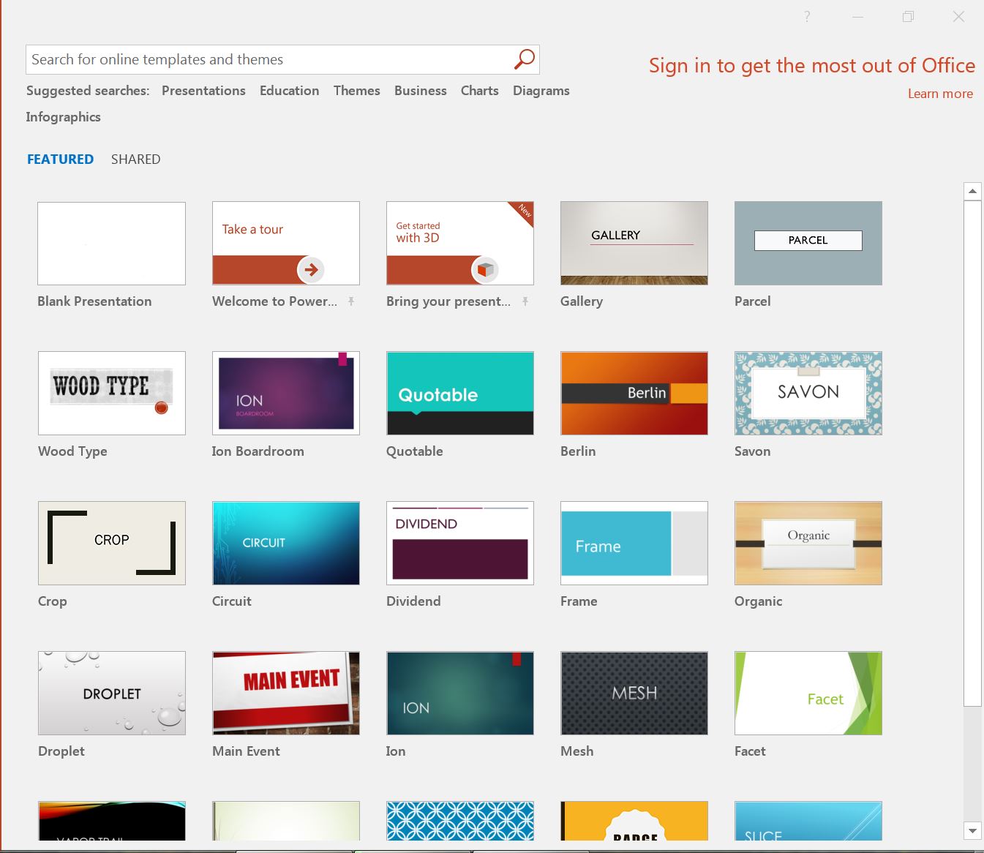Switch to the FEATURED tab
This screenshot has height=853, width=984.
click(60, 159)
